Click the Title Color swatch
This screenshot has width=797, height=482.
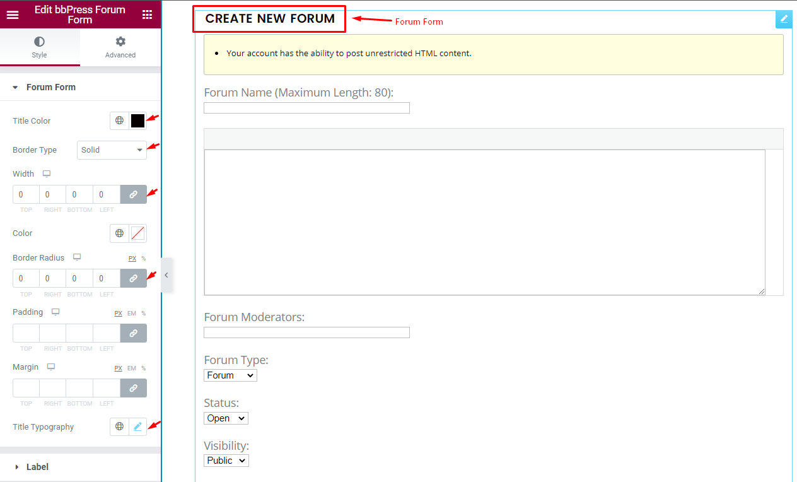137,120
